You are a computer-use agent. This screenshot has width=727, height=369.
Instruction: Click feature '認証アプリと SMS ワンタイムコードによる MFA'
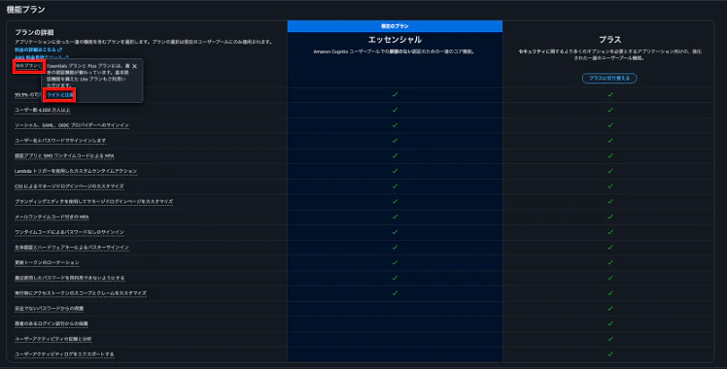tap(64, 156)
